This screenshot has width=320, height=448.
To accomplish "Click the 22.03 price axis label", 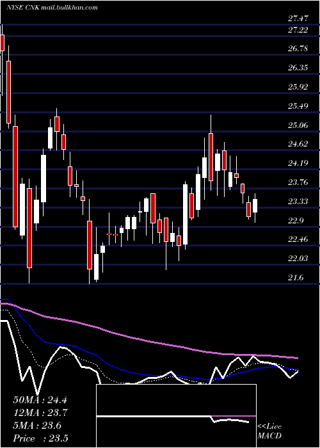I will 298,259.
